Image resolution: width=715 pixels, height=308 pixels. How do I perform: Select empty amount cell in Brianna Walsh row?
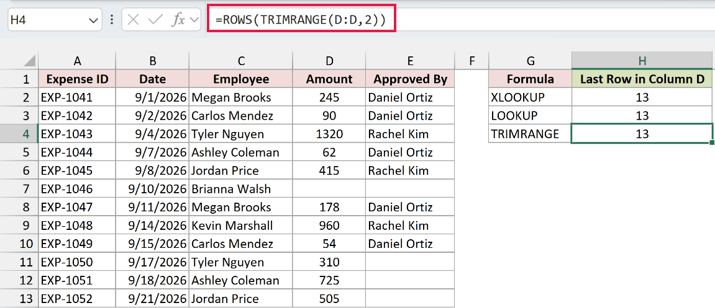click(x=329, y=189)
